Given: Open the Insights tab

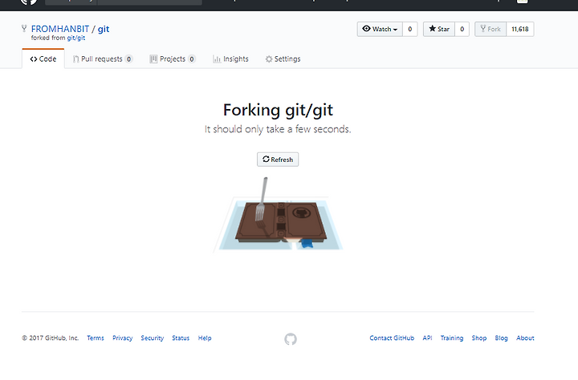Looking at the screenshot, I should coord(230,59).
